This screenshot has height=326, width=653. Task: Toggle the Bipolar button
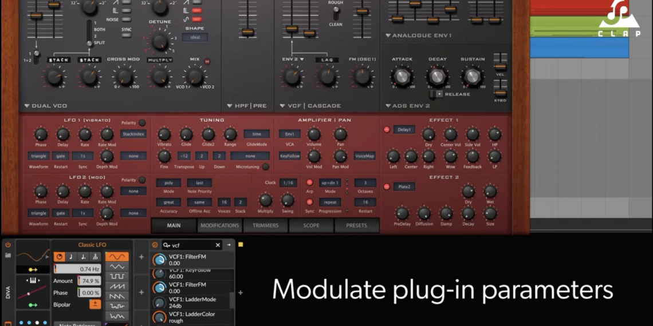point(95,304)
